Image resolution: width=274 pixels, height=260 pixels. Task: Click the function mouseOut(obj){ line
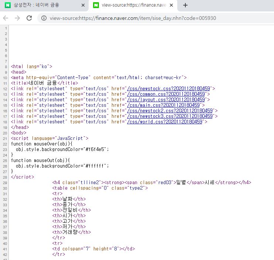pos(41,161)
